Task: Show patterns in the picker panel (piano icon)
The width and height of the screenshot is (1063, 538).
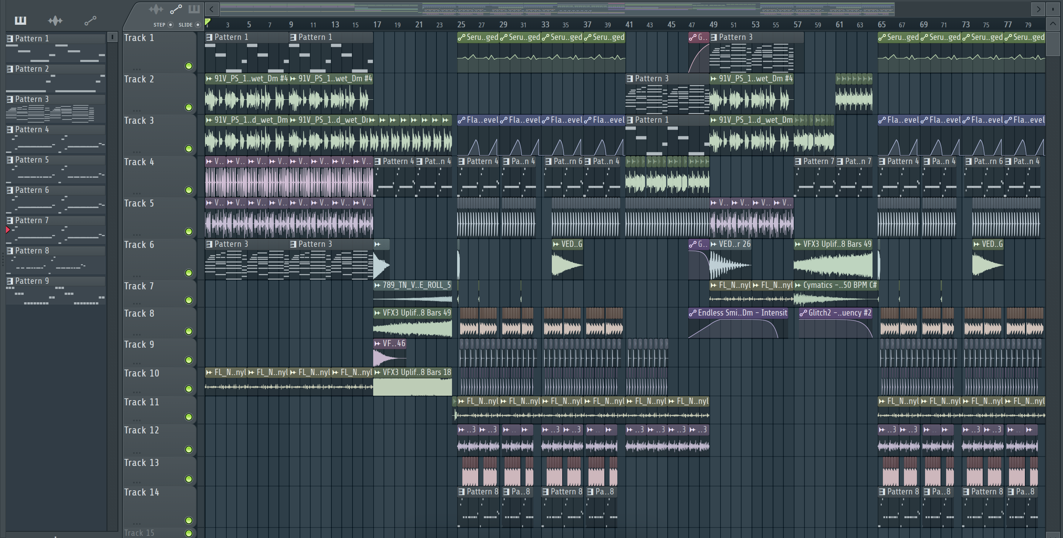Action: tap(20, 20)
